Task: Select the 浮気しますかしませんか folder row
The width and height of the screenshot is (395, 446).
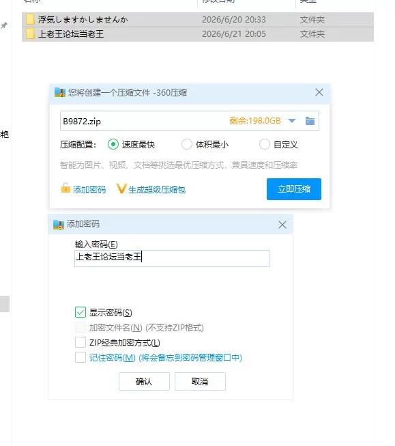Action: pyautogui.click(x=198, y=20)
